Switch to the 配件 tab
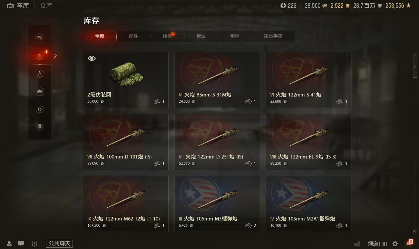 point(133,36)
